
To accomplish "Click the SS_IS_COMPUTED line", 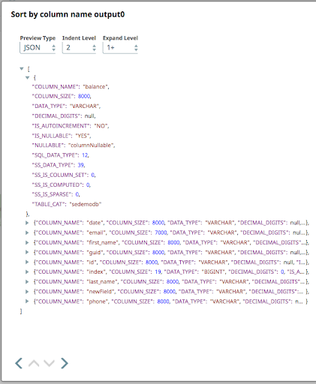I will click(x=62, y=184).
